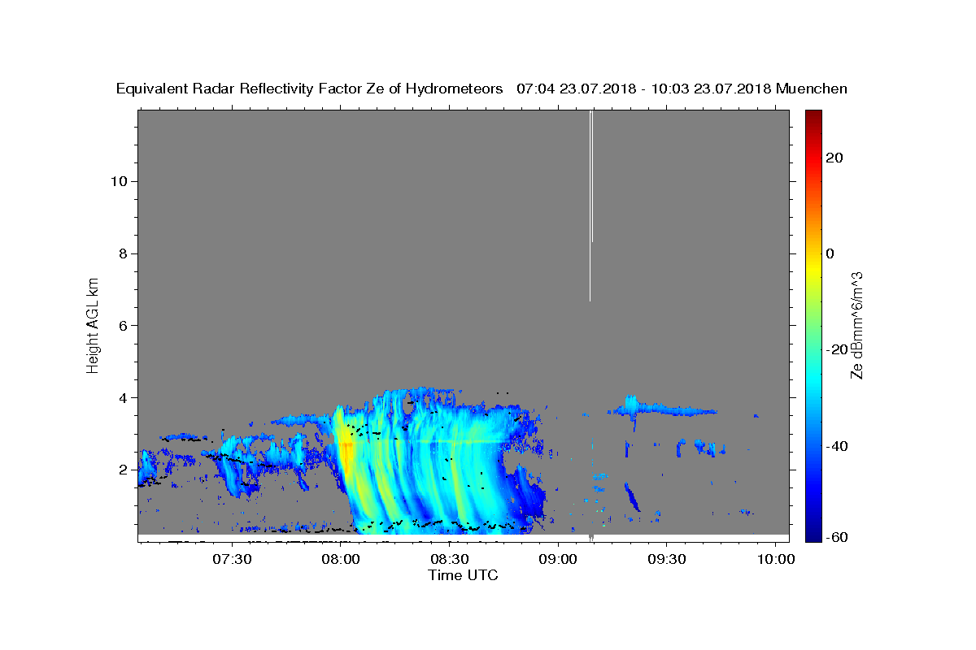This screenshot has width=976, height=650.
Task: Click the colorbar label -40
Action: coord(836,445)
